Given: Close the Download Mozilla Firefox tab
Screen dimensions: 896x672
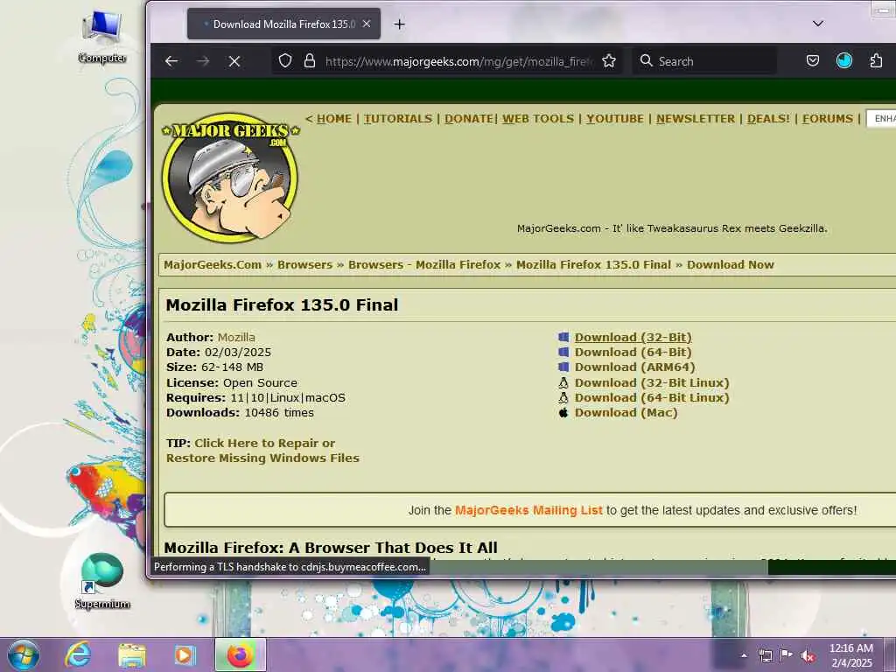Looking at the screenshot, I should point(367,24).
